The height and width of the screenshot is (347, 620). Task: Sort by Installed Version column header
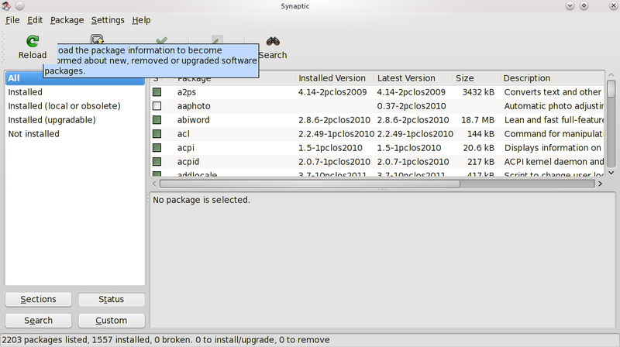334,78
